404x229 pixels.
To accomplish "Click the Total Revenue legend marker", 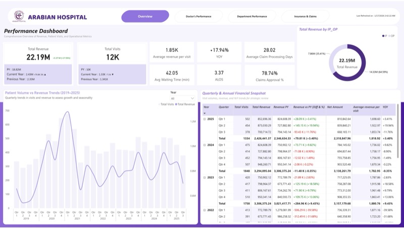I will (176, 104).
